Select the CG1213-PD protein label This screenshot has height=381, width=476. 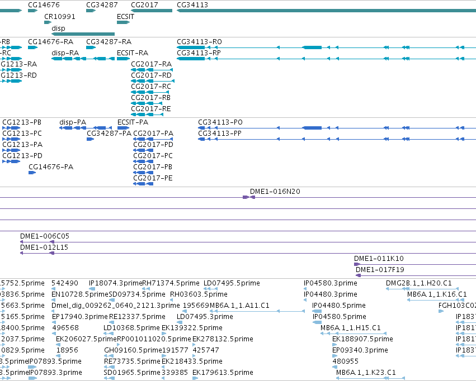22,156
